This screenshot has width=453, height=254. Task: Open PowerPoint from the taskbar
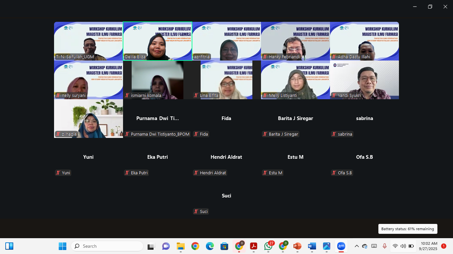click(x=297, y=246)
